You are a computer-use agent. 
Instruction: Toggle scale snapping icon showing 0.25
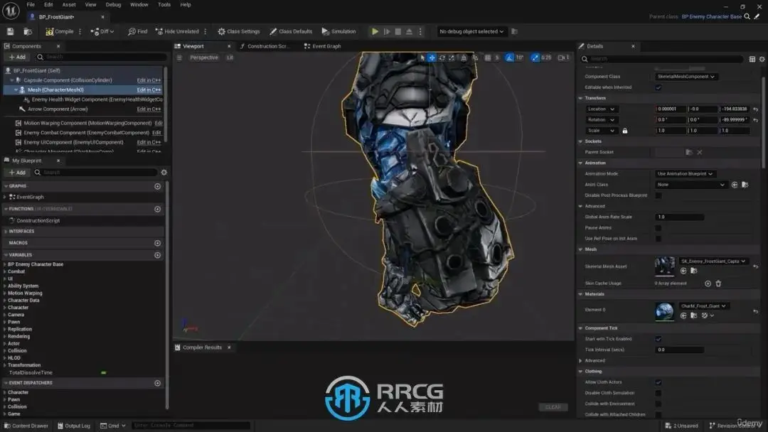[535, 58]
